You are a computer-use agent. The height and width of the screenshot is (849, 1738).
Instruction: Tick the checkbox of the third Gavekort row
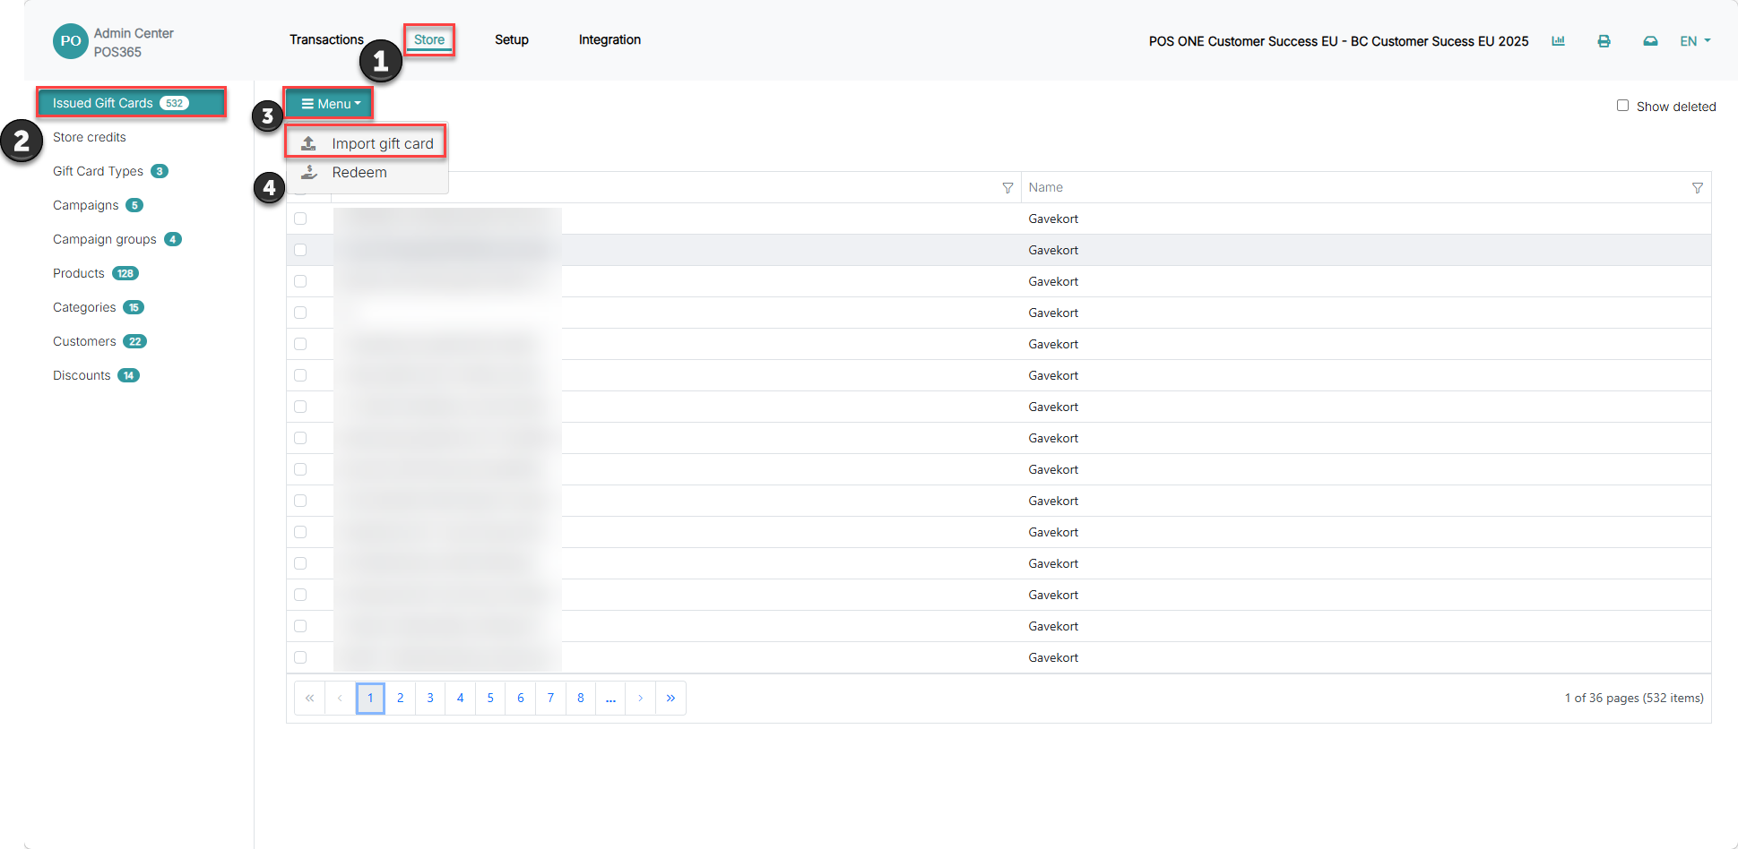point(300,281)
